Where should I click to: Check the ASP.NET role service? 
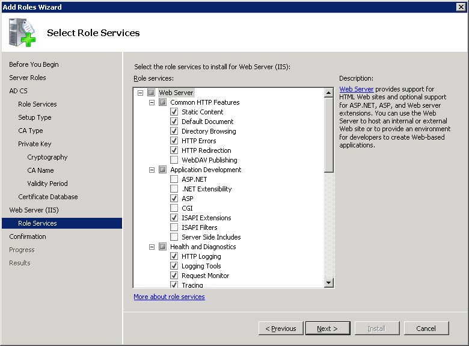click(174, 179)
